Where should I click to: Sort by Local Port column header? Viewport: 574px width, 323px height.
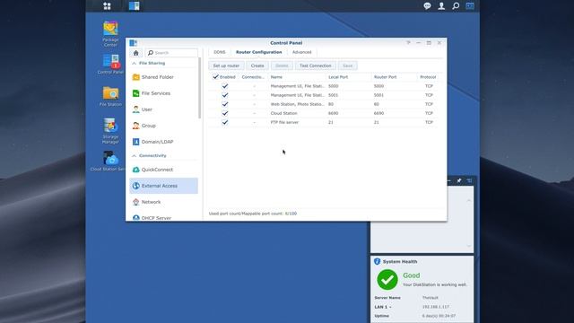point(338,77)
